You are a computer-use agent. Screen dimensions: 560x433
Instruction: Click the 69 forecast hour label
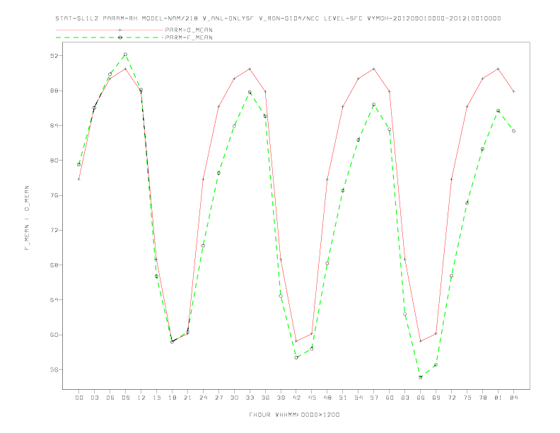pyautogui.click(x=436, y=398)
